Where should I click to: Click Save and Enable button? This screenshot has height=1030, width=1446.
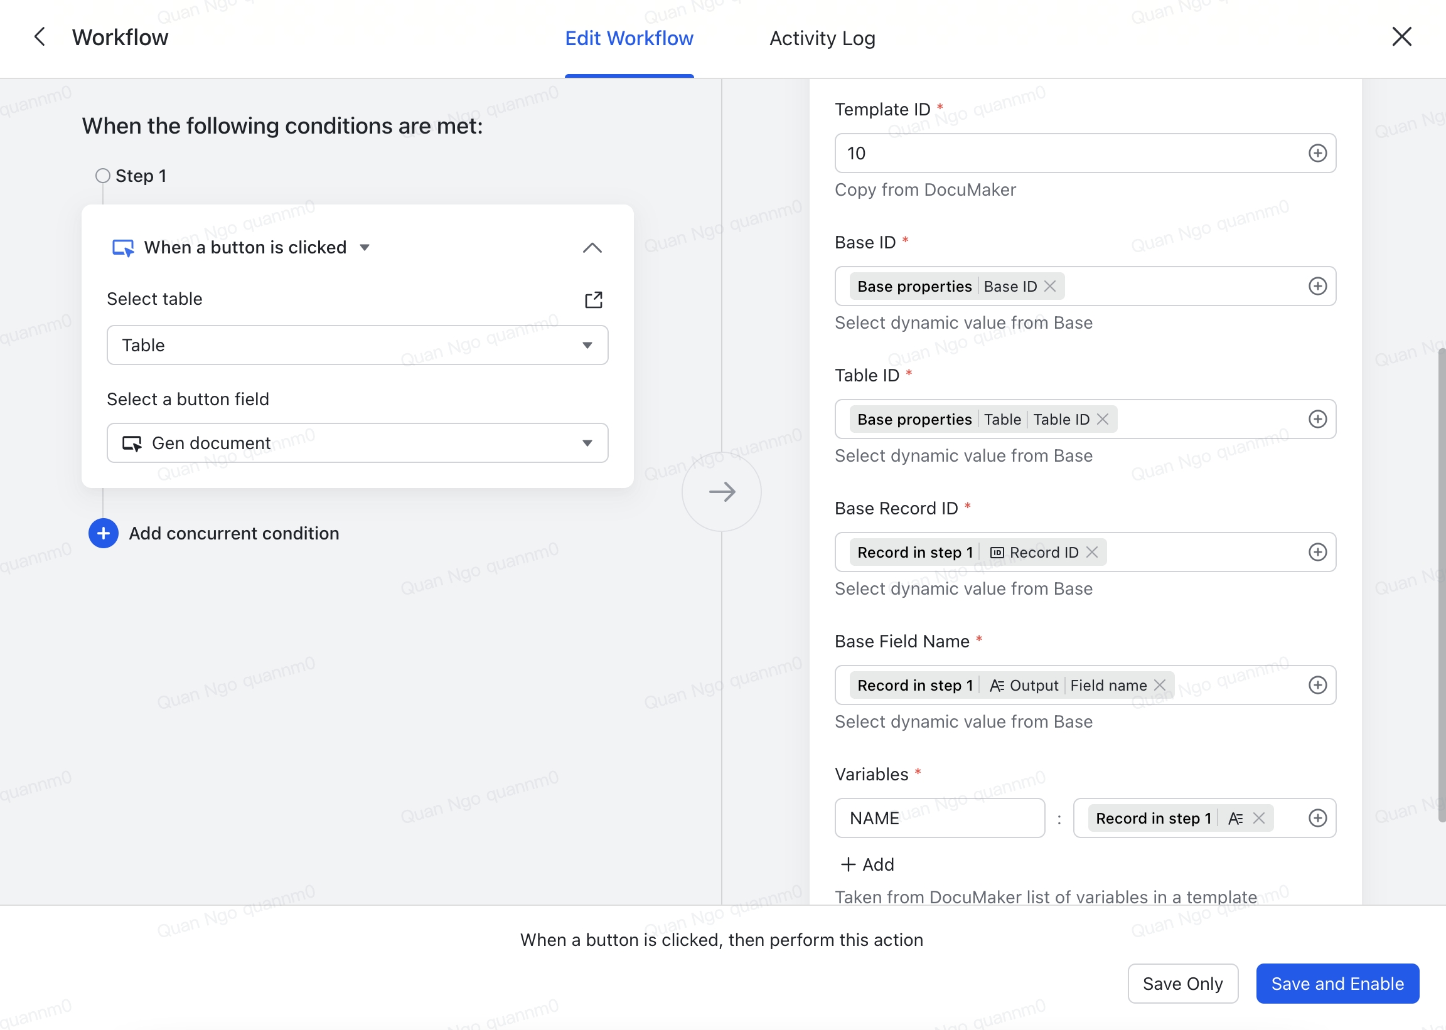(x=1337, y=983)
